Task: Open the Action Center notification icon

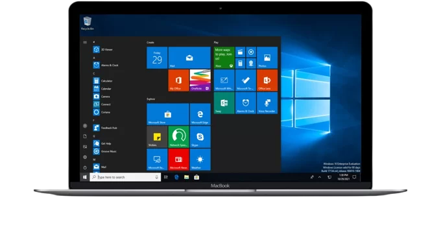Action: (x=354, y=177)
